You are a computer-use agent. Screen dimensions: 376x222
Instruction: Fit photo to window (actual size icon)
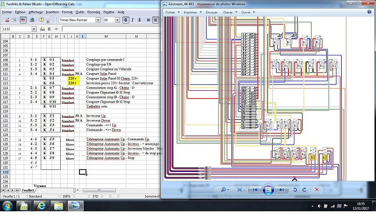[x=240, y=189]
